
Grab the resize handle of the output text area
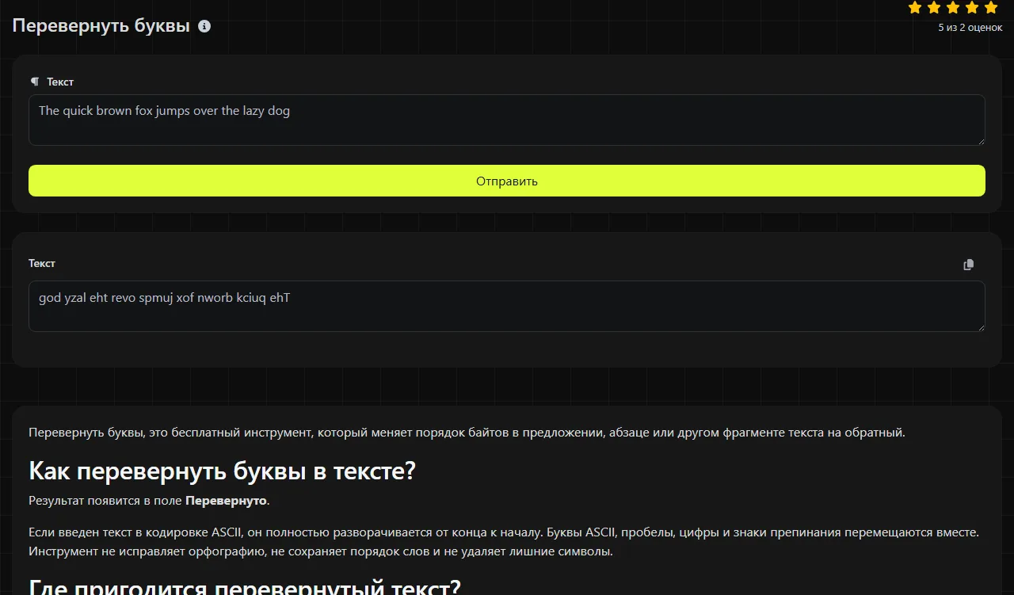point(981,327)
